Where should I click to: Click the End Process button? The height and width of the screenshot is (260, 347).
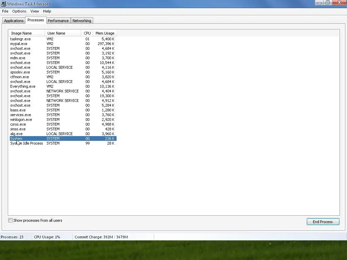click(x=323, y=221)
